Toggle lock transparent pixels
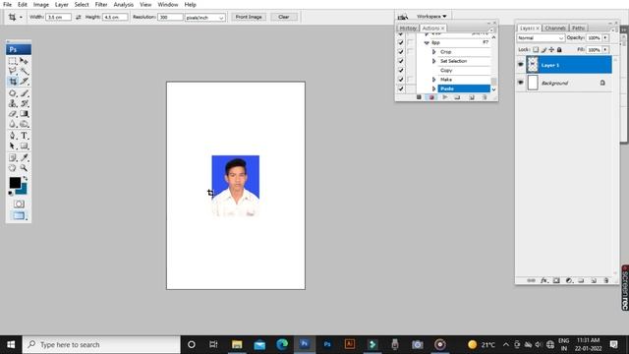The width and height of the screenshot is (629, 354). pos(536,50)
